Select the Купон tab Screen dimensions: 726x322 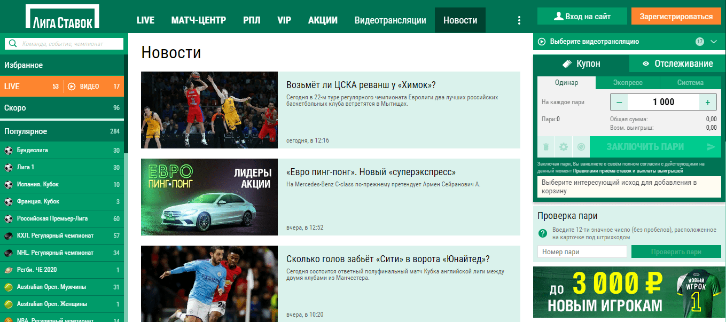(x=581, y=64)
